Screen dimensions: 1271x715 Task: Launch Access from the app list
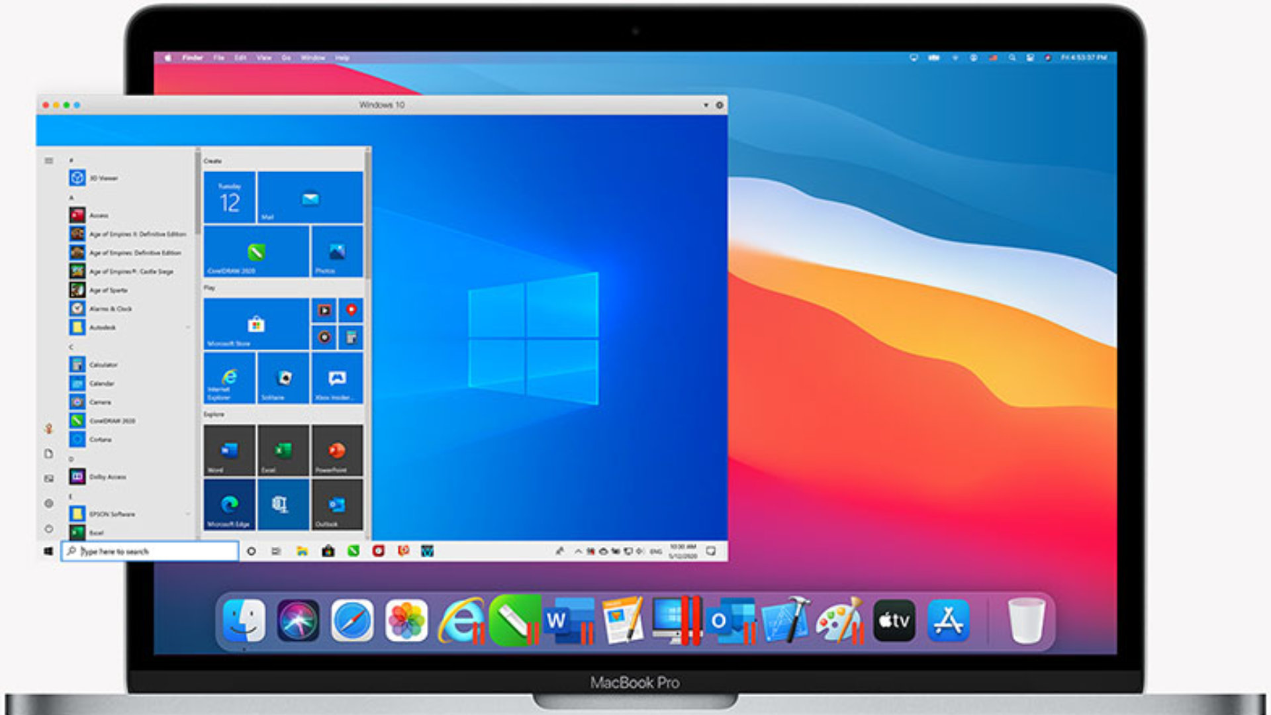(x=129, y=215)
